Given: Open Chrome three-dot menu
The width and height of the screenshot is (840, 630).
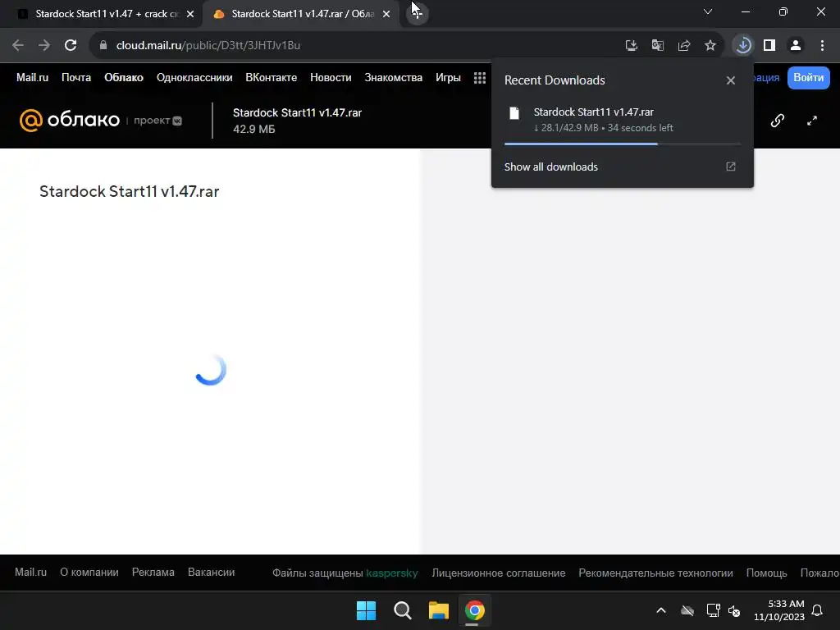Looking at the screenshot, I should click(x=822, y=46).
